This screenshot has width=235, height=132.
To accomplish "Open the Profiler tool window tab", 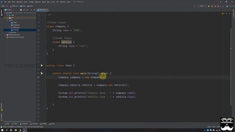I will pos(43,124).
